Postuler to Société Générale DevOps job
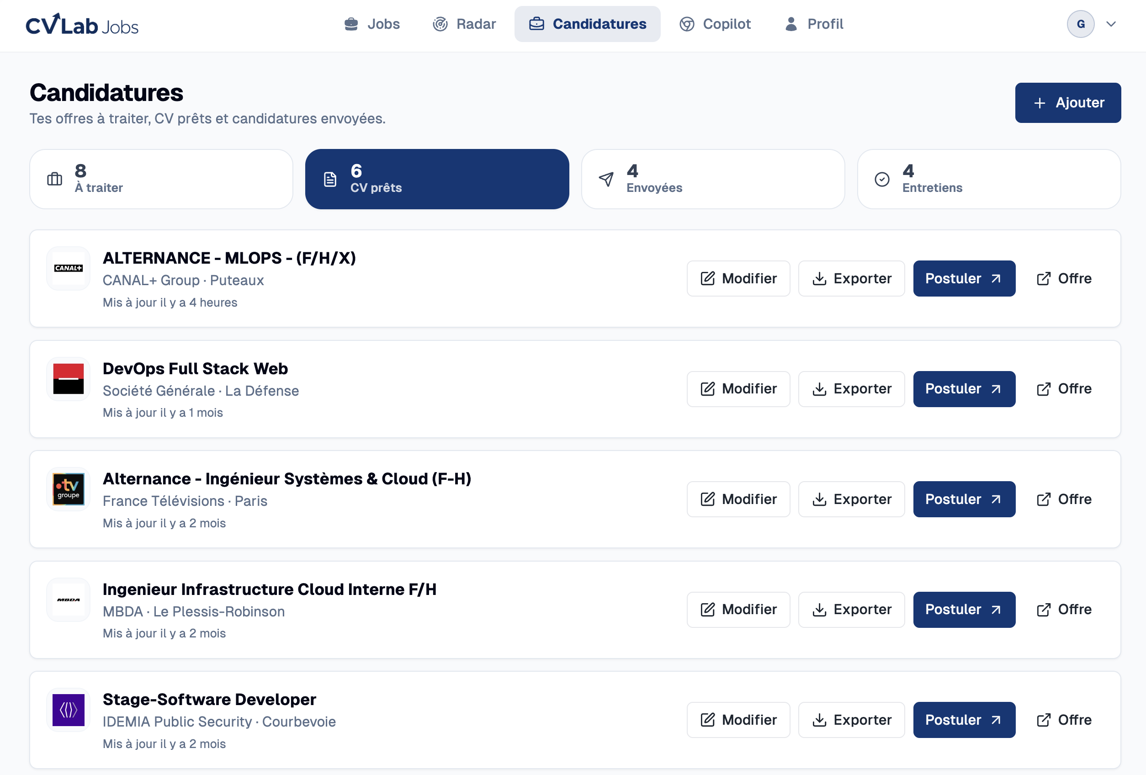1146x775 pixels. click(964, 389)
